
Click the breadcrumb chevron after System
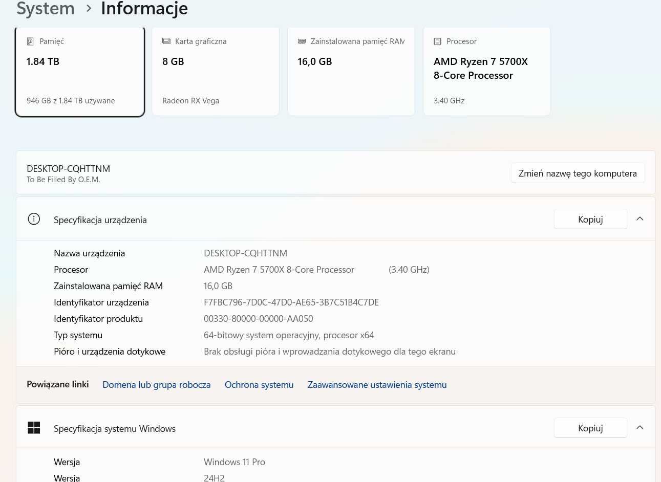point(89,8)
